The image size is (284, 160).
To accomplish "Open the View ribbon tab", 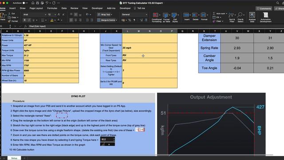I will pos(85,8).
